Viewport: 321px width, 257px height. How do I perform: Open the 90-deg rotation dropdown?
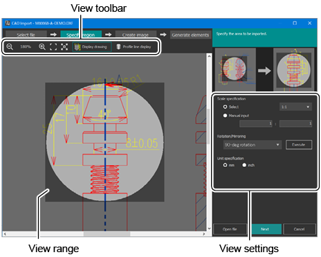coord(253,145)
